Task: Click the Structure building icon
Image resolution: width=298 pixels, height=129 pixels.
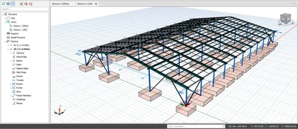Action: (6, 14)
